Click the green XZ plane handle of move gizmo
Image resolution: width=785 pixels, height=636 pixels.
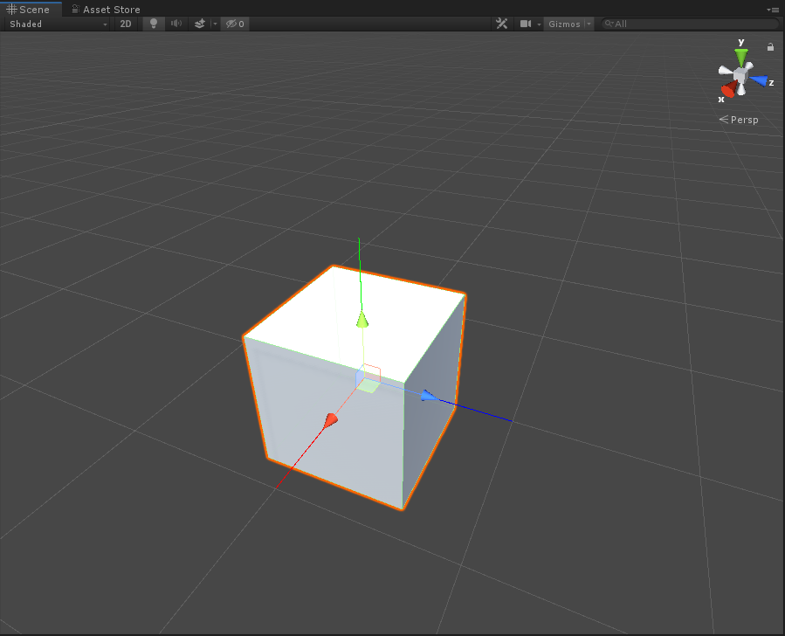[368, 385]
